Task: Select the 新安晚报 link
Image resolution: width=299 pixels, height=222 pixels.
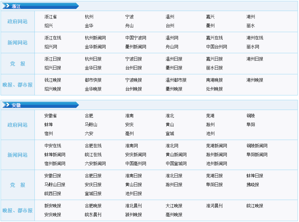Action: (53, 206)
